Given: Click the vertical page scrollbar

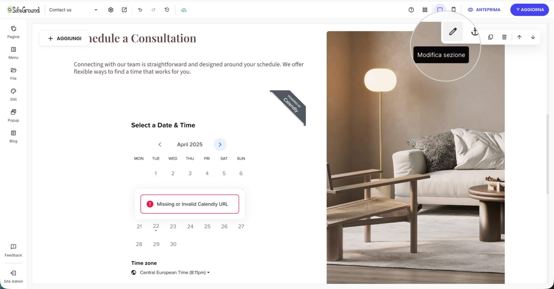Looking at the screenshot, I should coord(548,154).
